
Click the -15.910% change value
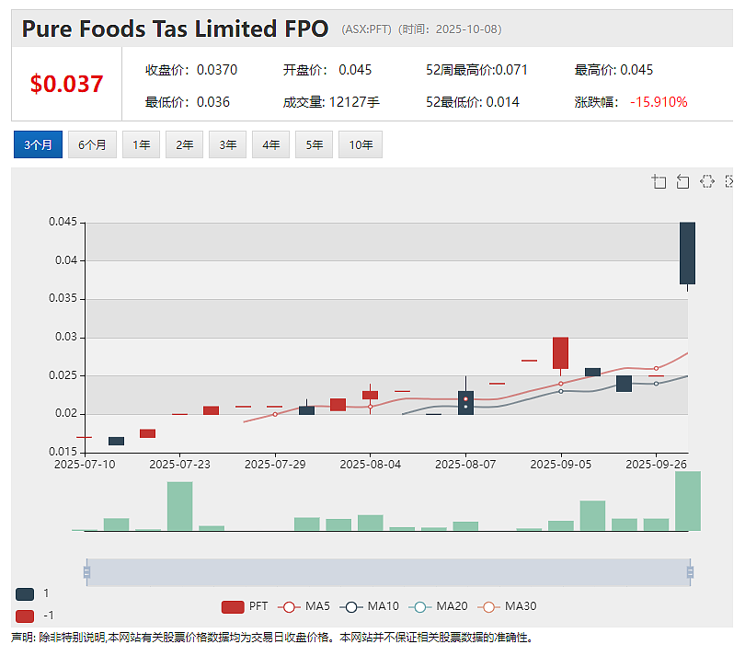[x=659, y=102]
